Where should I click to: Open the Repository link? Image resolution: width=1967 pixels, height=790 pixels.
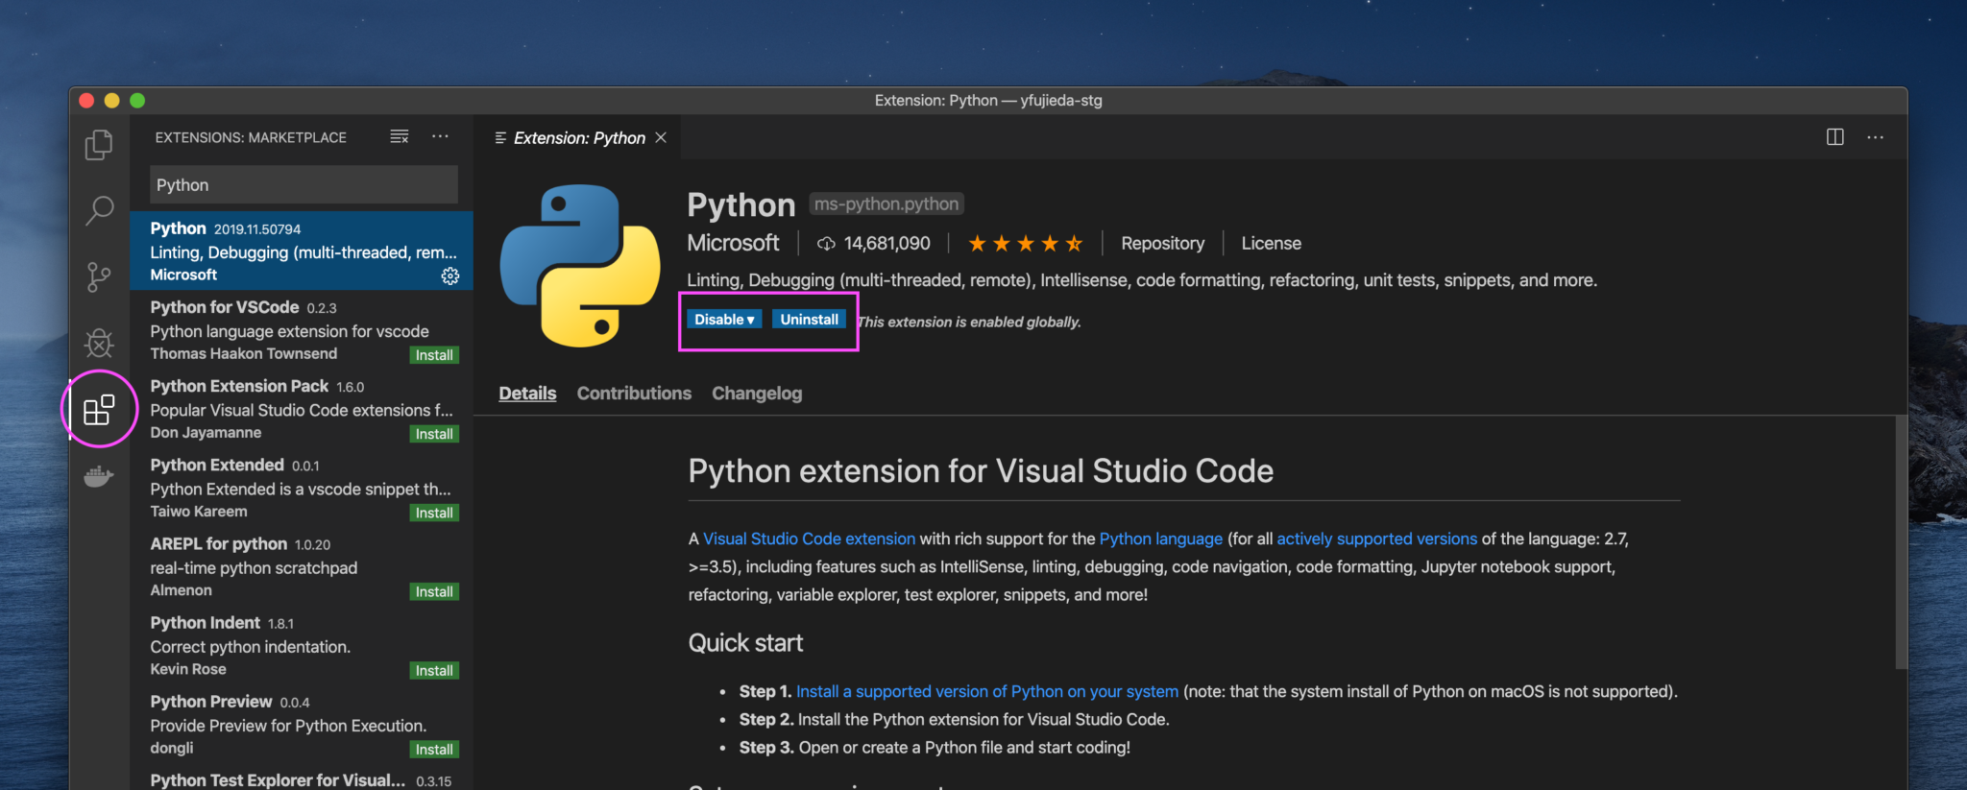[1162, 244]
